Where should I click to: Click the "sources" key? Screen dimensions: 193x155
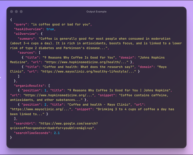pos(26,52)
